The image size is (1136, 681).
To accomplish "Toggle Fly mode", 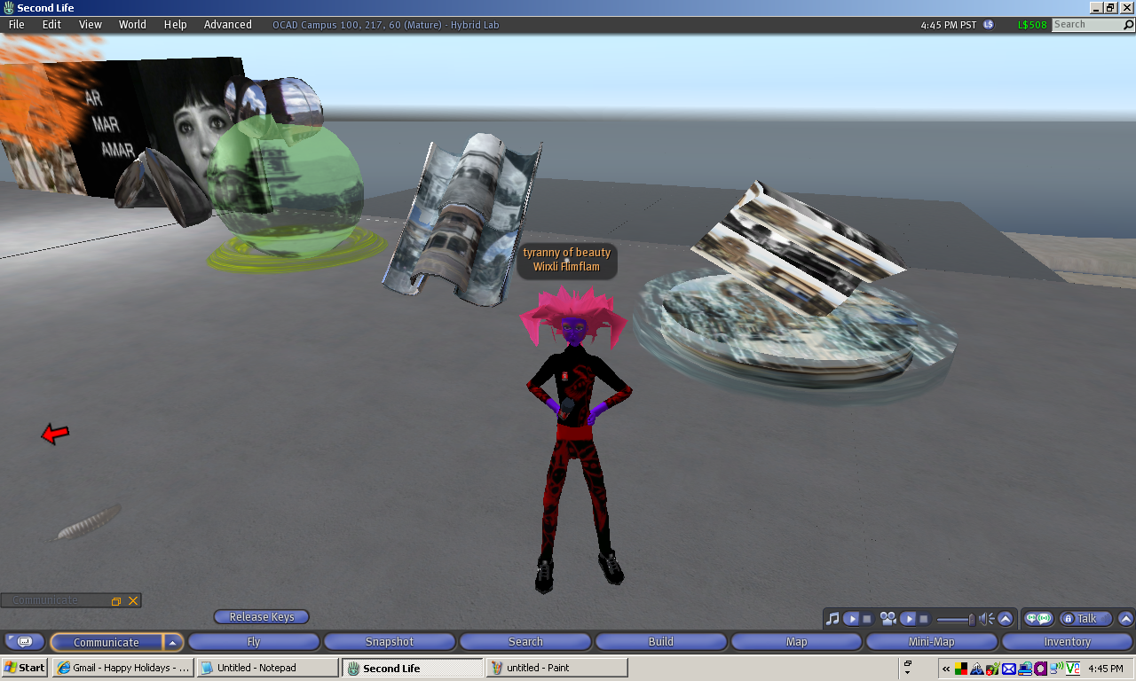I will [x=254, y=642].
